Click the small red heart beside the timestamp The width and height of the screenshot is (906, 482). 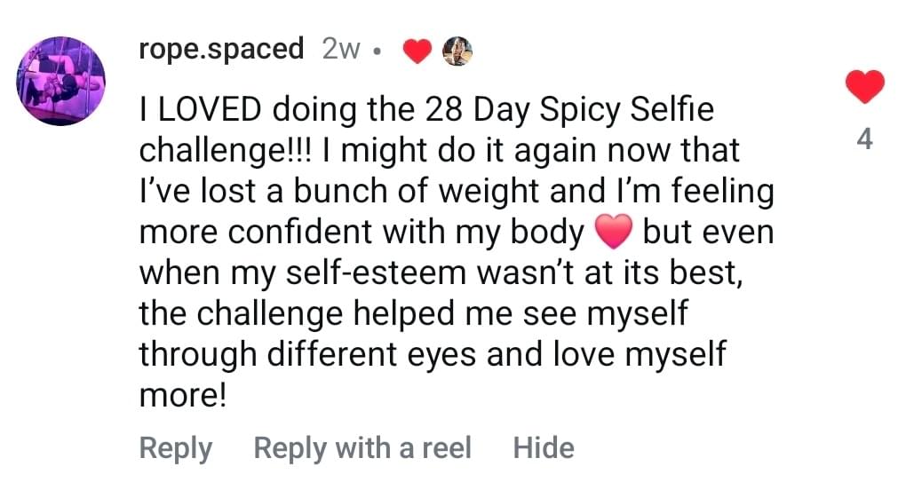(417, 52)
